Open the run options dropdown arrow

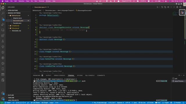tap(159, 7)
